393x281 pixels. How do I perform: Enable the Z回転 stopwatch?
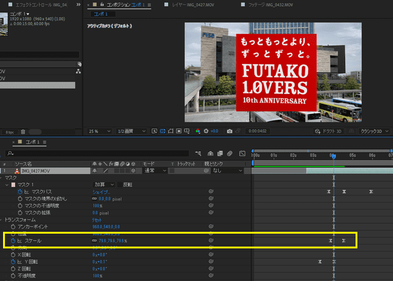click(13, 269)
